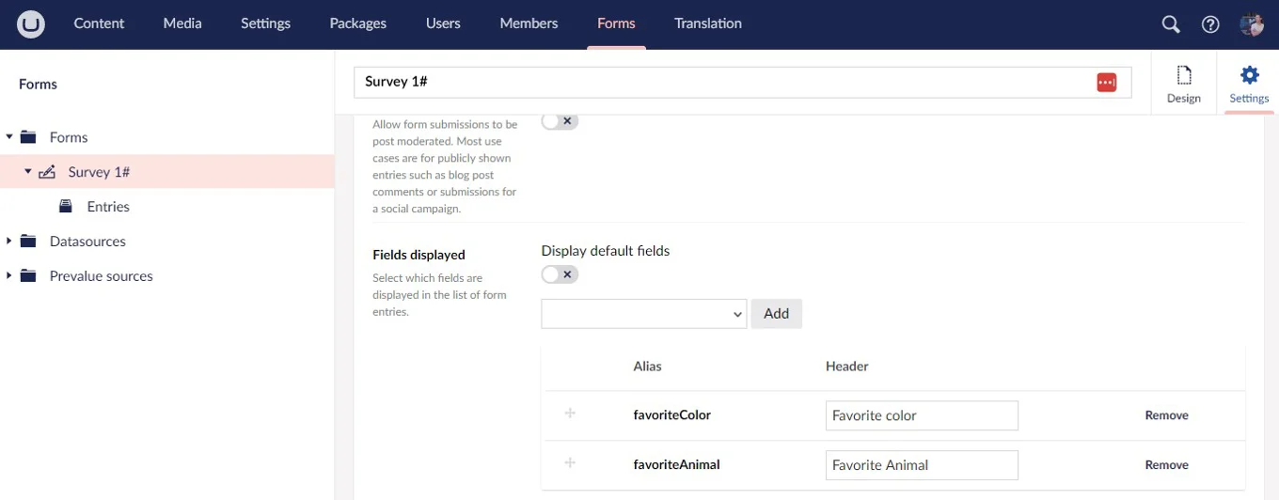Click the Forms folder icon
The width and height of the screenshot is (1279, 500).
pyautogui.click(x=28, y=137)
